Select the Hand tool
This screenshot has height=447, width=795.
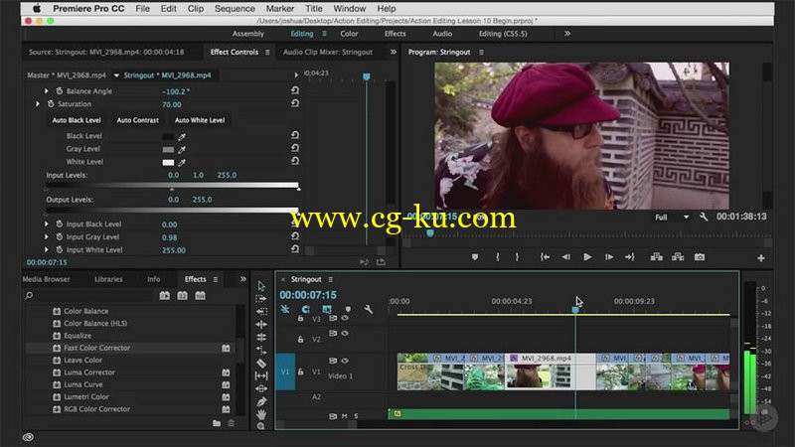click(261, 414)
